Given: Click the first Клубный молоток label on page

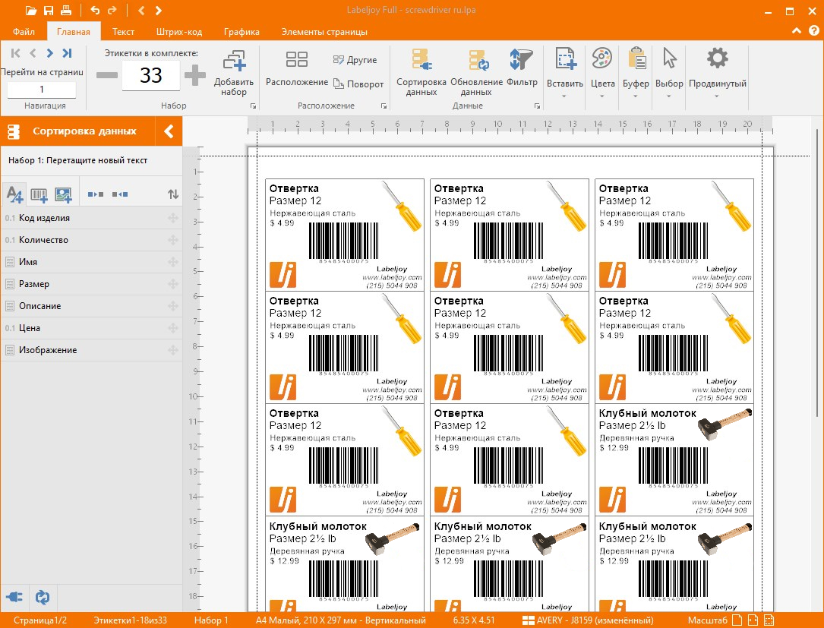Looking at the screenshot, I should click(674, 460).
